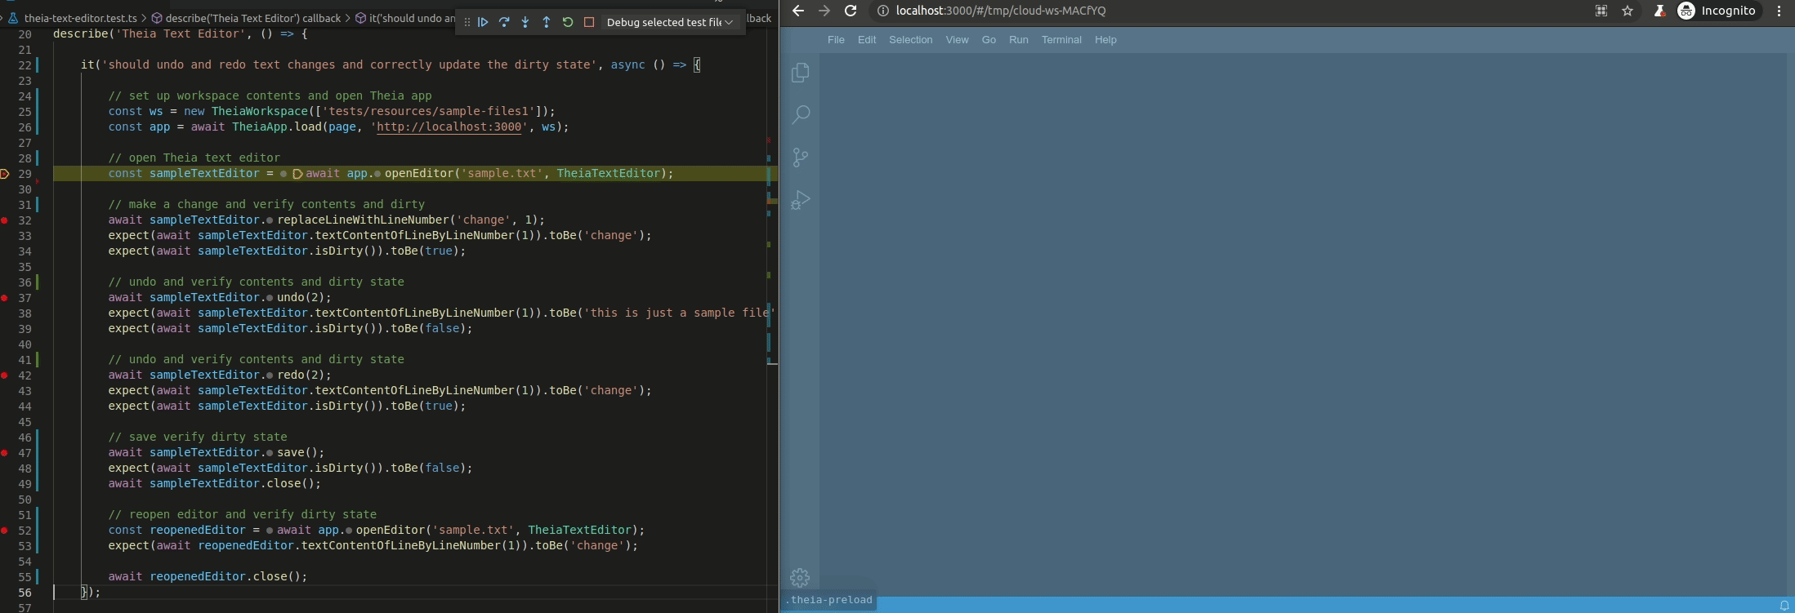Toggle the breakpoint on line 32

click(5, 220)
